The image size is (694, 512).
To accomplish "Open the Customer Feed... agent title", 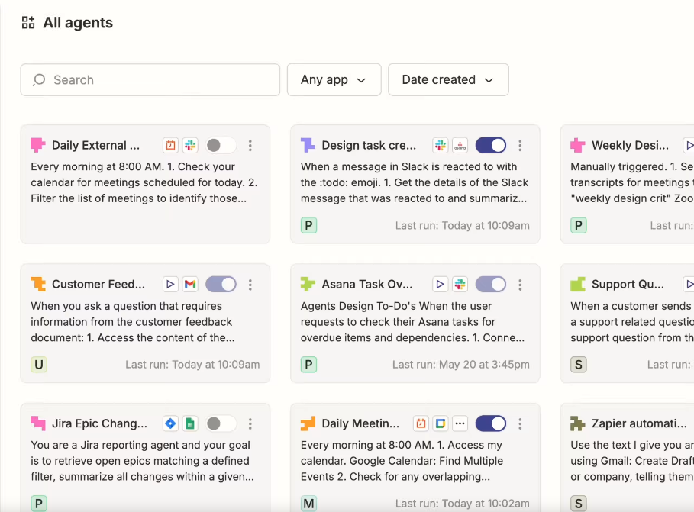I will [98, 284].
